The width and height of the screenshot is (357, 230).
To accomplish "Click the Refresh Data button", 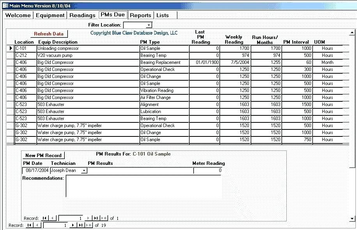I will point(49,34).
